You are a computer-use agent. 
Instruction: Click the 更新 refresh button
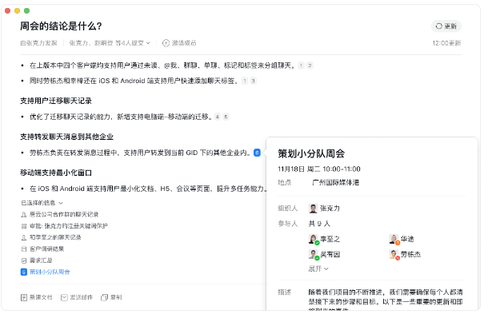(x=446, y=26)
